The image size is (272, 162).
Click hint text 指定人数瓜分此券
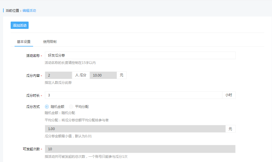coord(58,83)
